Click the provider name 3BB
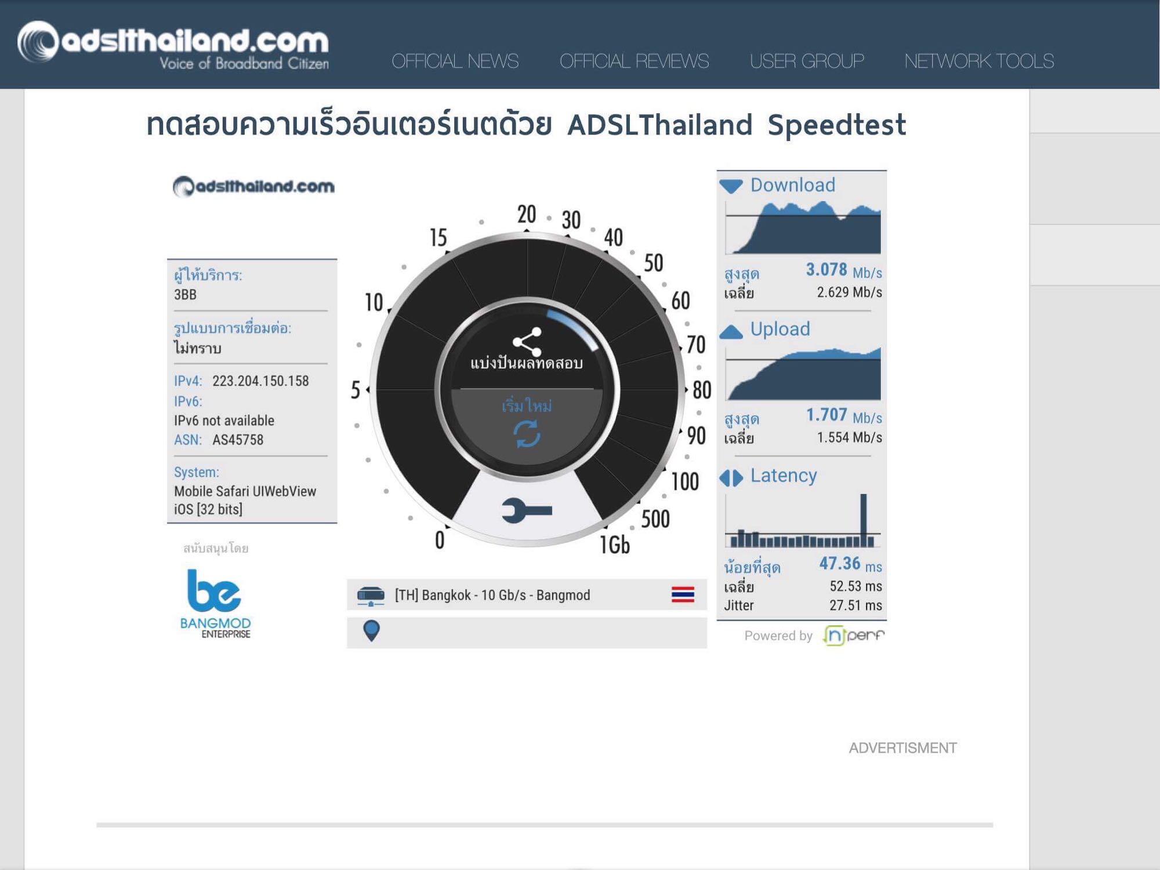Image resolution: width=1160 pixels, height=870 pixels. tap(186, 295)
